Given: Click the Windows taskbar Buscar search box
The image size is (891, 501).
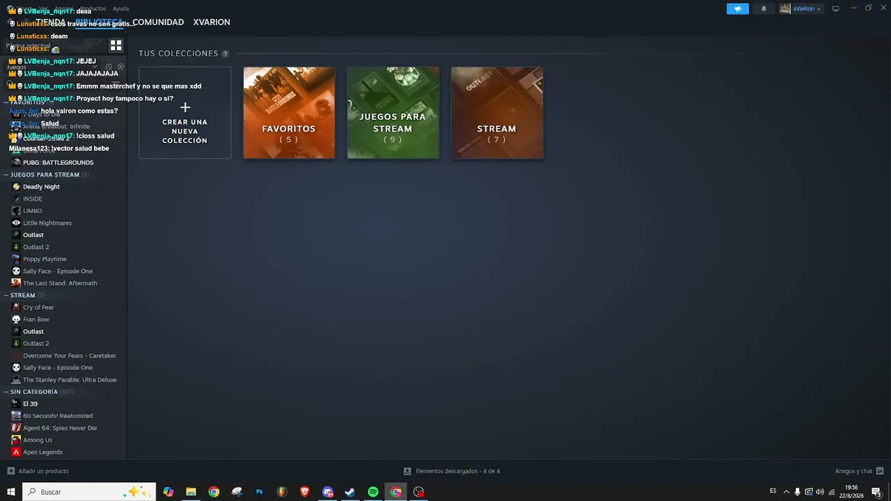Looking at the screenshot, I should click(x=89, y=492).
